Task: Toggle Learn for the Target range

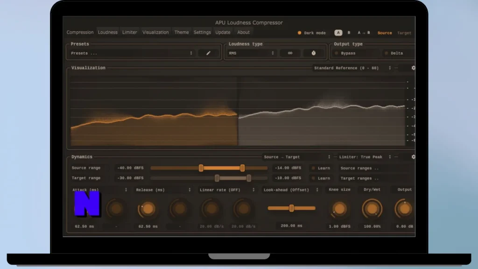Action: [321, 178]
